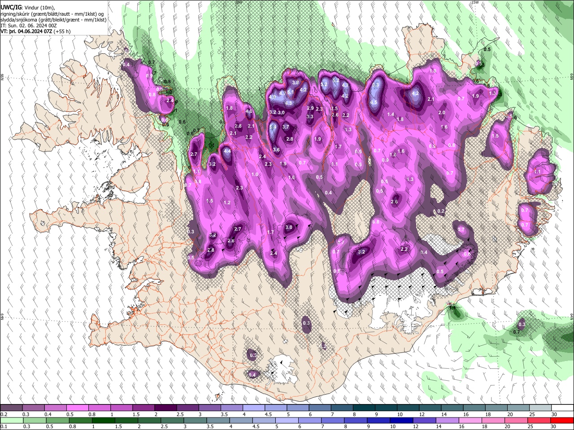Screen dimensions: 574x430
Task: Click the initial time 'IT: Sun. 02. 06. 2024 00Z'
Action: (28, 26)
